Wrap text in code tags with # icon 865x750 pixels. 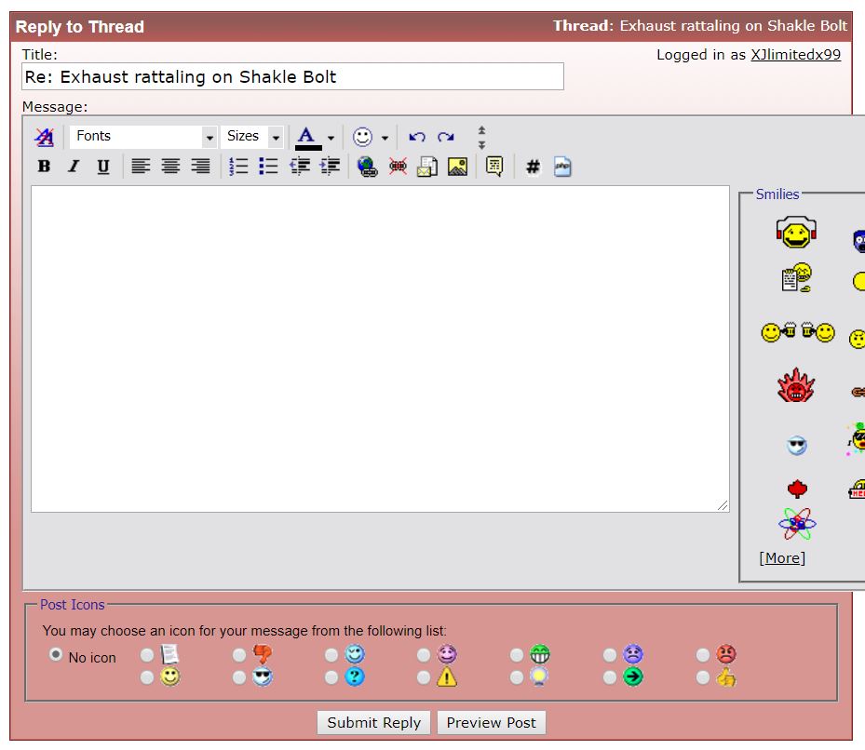(x=533, y=167)
